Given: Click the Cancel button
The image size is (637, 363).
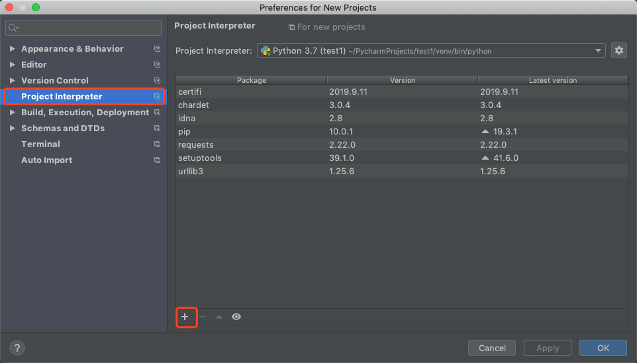Looking at the screenshot, I should (492, 348).
